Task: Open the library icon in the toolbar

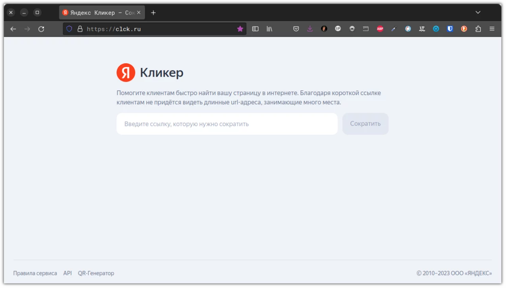Action: click(x=269, y=28)
